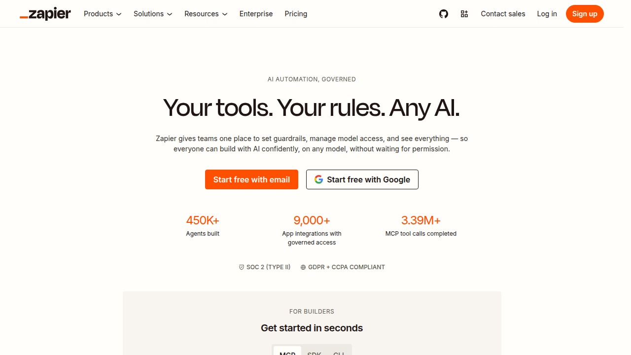
Task: Click the Google logo in signup button
Action: point(319,179)
